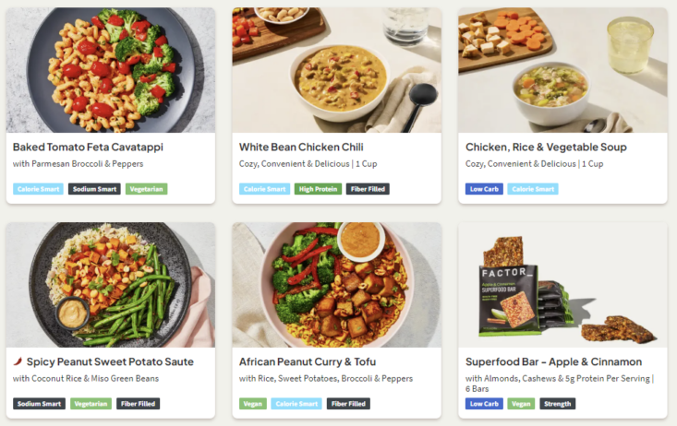Click the White Bean Chicken Chili title
The height and width of the screenshot is (426, 677).
point(301,147)
